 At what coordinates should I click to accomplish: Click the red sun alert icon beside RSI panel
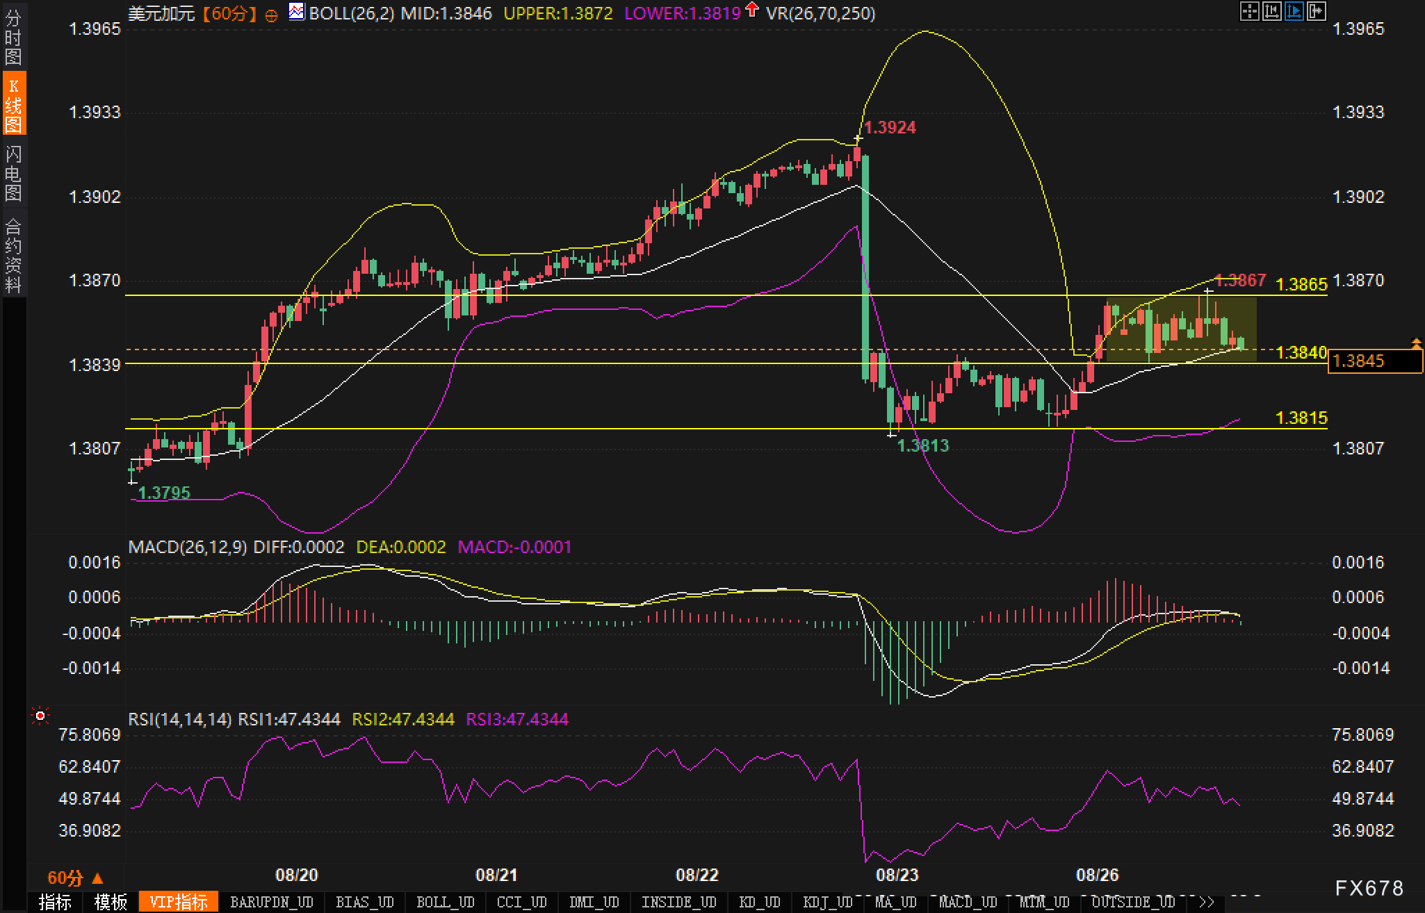(x=40, y=716)
